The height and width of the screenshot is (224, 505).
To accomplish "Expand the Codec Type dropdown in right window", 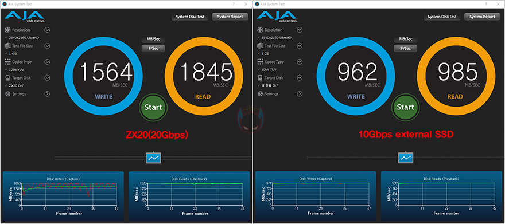I will [x=300, y=62].
